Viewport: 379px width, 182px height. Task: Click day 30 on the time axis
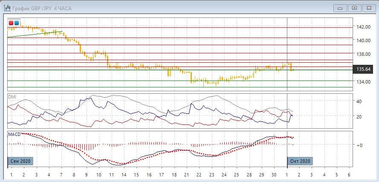click(x=274, y=175)
